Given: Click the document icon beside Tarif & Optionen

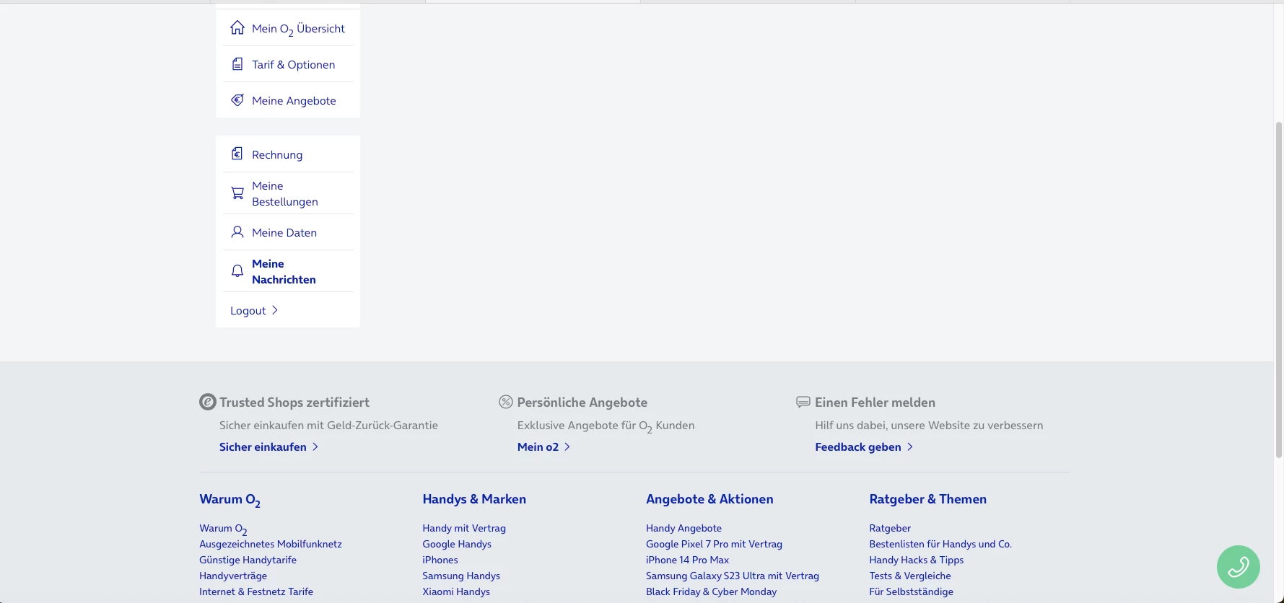Looking at the screenshot, I should 237,64.
